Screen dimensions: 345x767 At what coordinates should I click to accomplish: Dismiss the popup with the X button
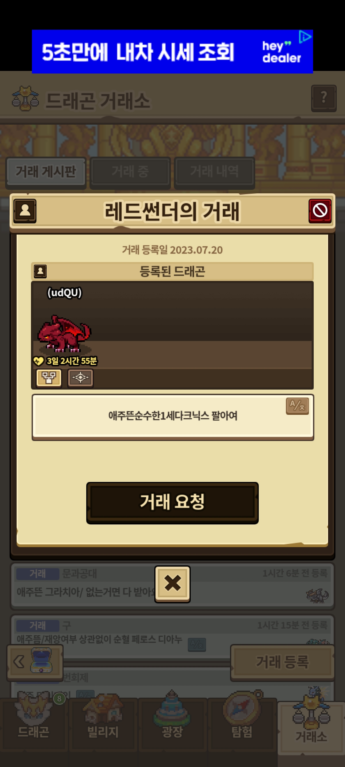(x=172, y=584)
